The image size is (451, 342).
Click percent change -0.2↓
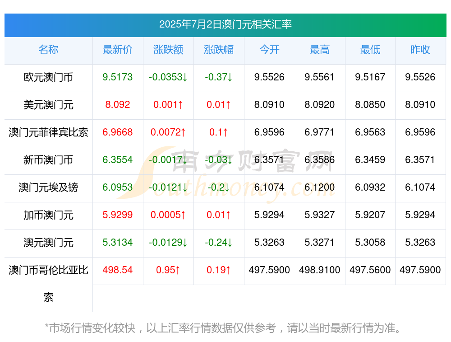219,187
